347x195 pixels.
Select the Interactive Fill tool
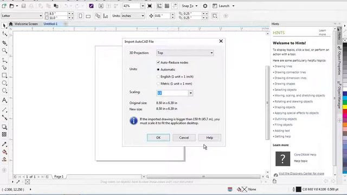[4, 152]
